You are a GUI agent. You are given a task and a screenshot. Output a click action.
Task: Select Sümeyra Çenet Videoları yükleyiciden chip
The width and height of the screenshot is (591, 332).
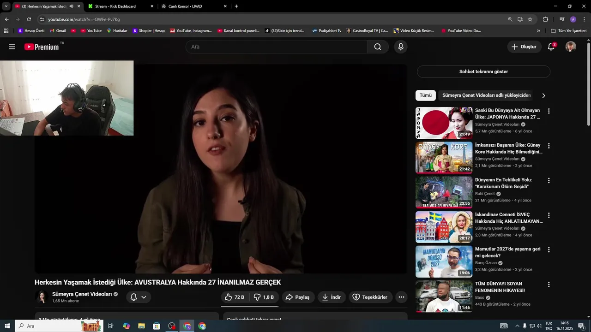click(x=486, y=95)
